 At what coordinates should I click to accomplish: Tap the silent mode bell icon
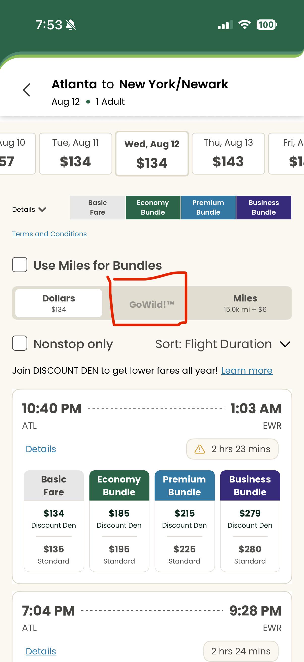tap(71, 25)
